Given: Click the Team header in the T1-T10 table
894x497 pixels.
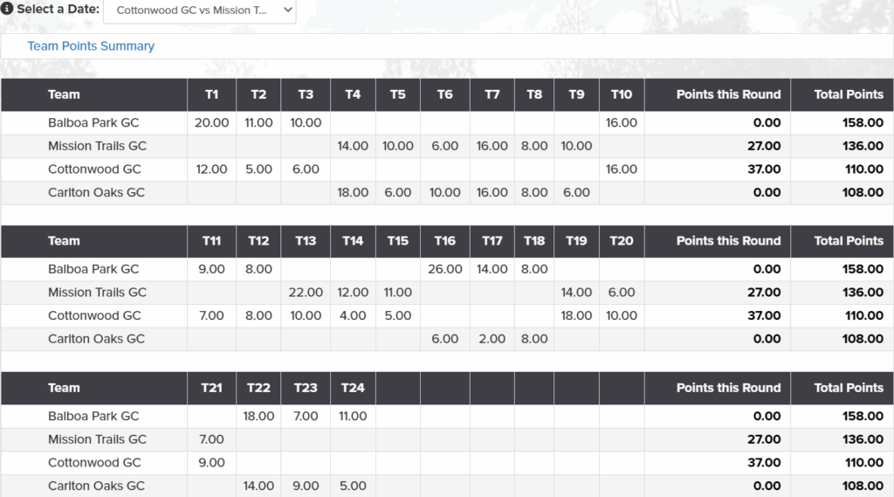Looking at the screenshot, I should (x=64, y=94).
